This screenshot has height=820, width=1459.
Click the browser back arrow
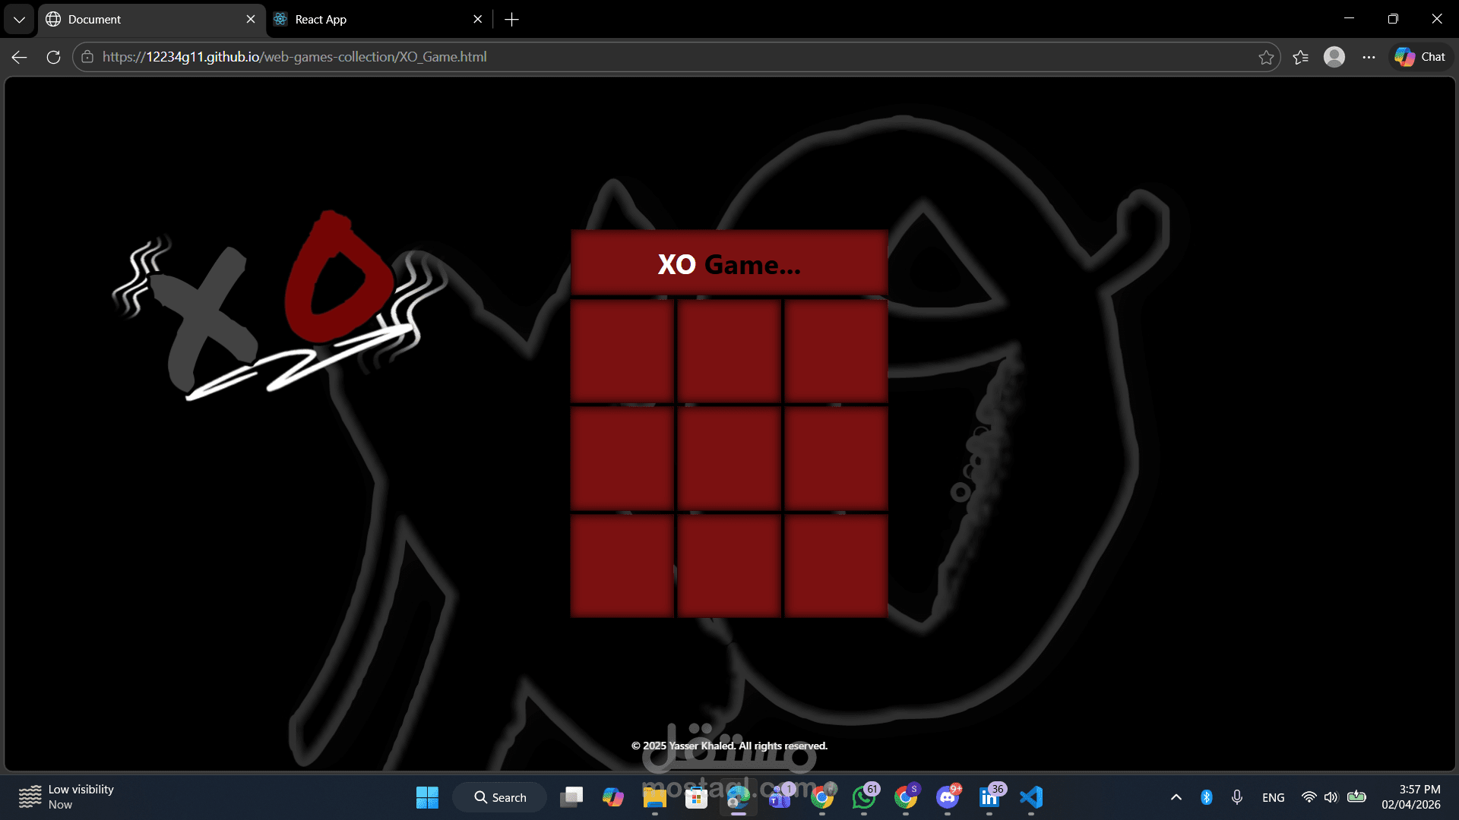click(20, 57)
